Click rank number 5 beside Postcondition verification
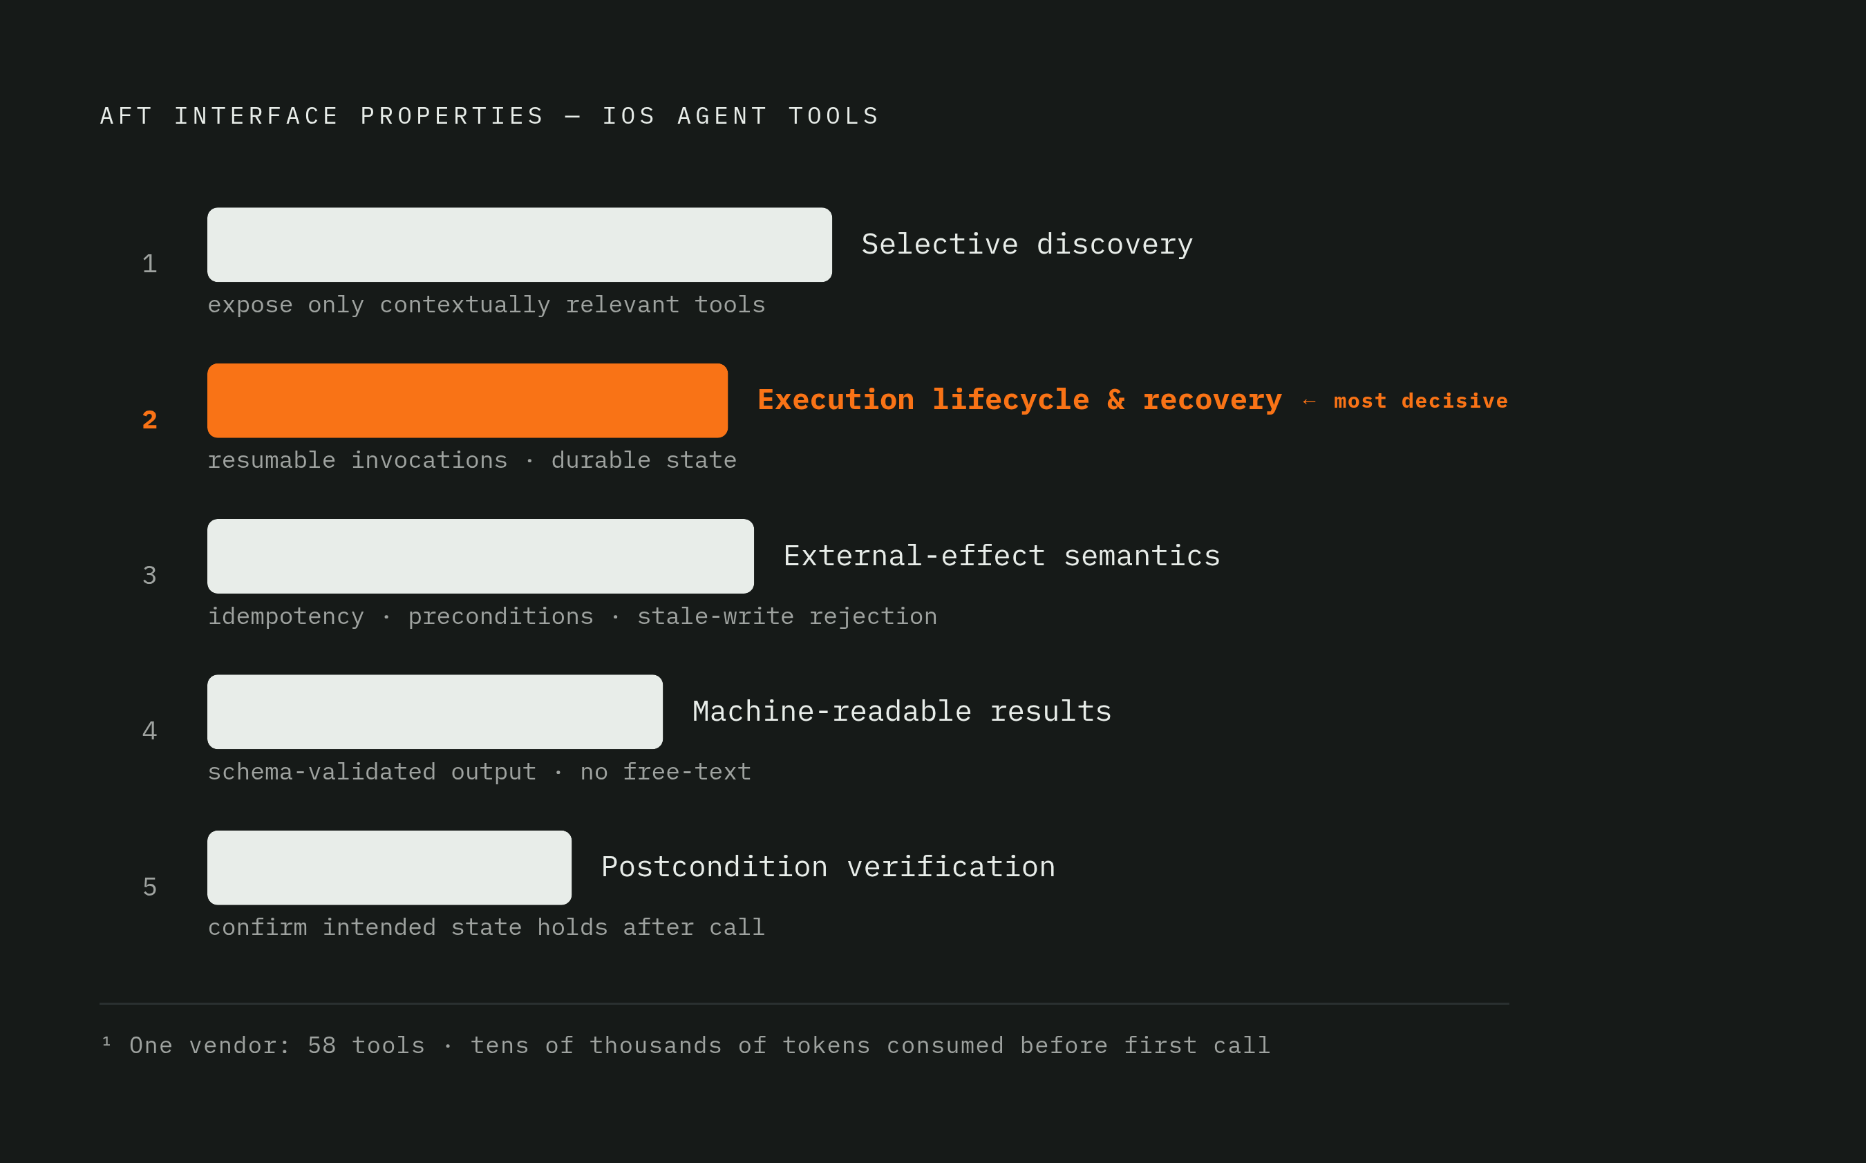Screen dimensions: 1866x1163 pyautogui.click(x=150, y=887)
